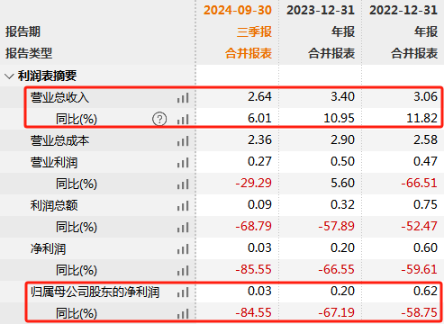
Task: Collapse the 利润表摘要 section
Action: 9,76
